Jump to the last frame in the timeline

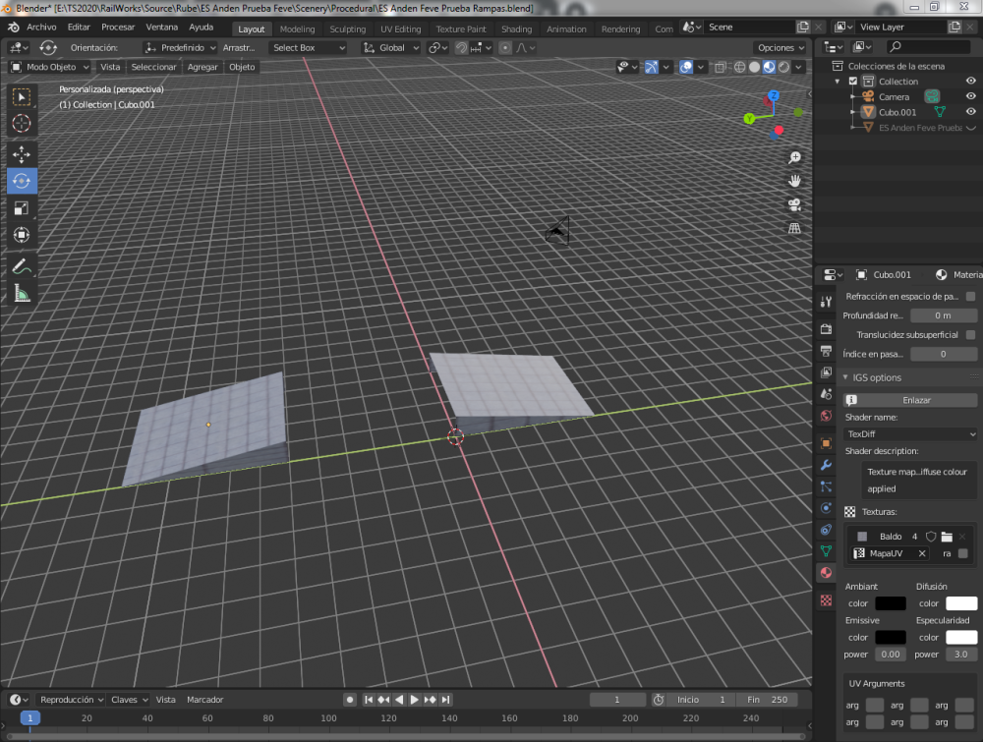pyautogui.click(x=445, y=699)
